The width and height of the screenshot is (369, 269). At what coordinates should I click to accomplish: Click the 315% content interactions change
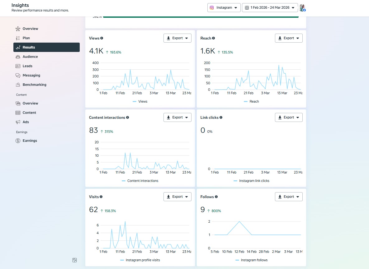tap(109, 132)
